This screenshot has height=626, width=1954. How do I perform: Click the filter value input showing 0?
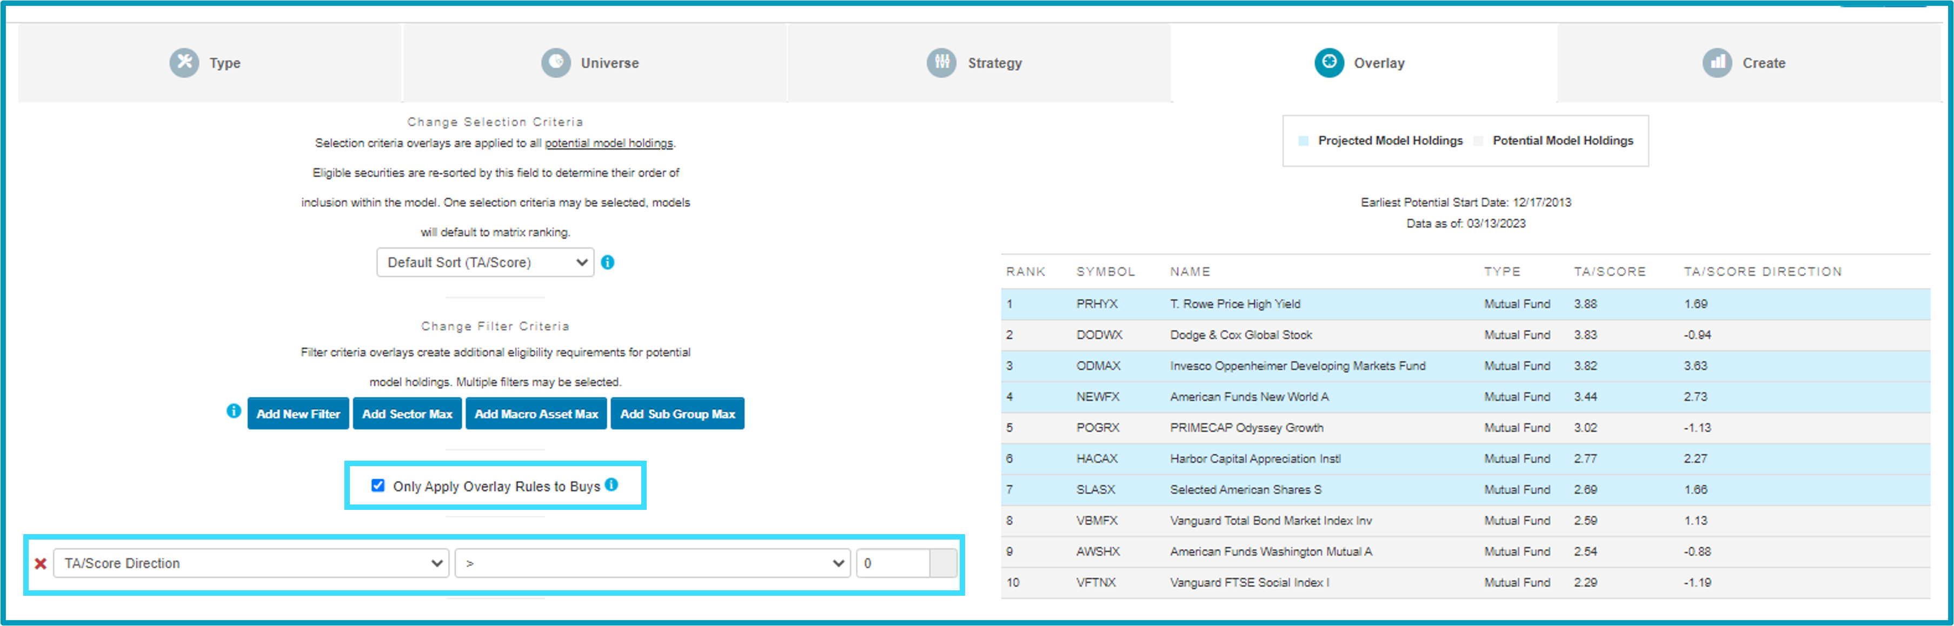coord(893,564)
